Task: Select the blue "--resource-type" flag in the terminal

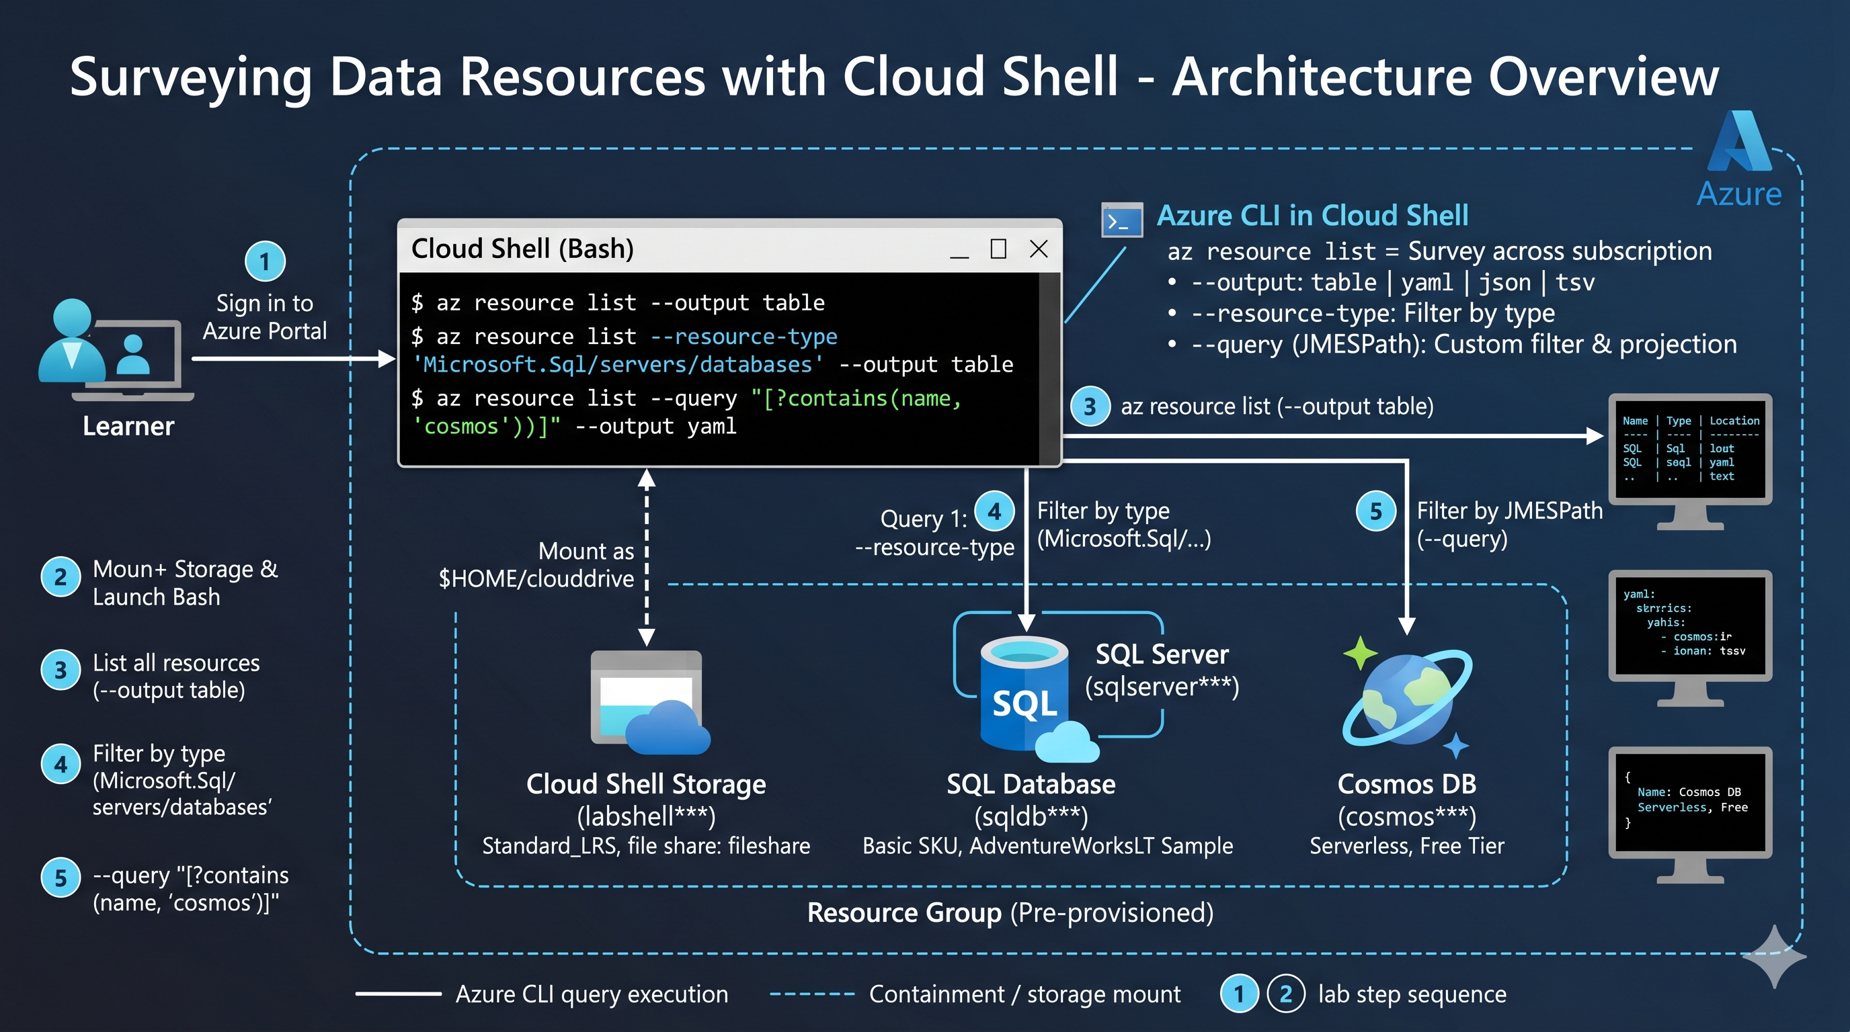Action: 744,337
